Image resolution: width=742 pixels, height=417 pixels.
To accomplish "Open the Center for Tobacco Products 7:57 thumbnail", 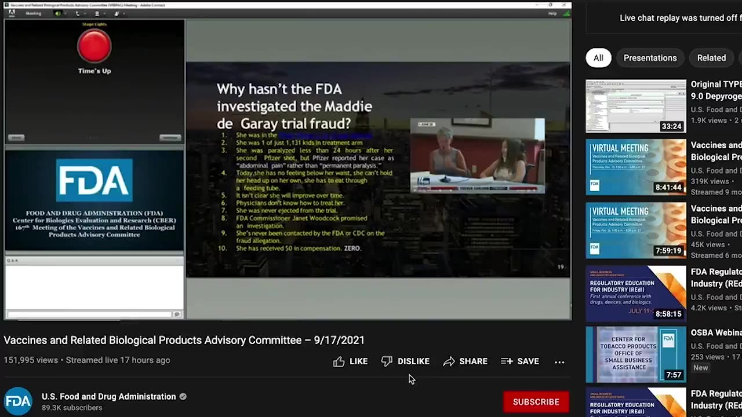I will 636,354.
